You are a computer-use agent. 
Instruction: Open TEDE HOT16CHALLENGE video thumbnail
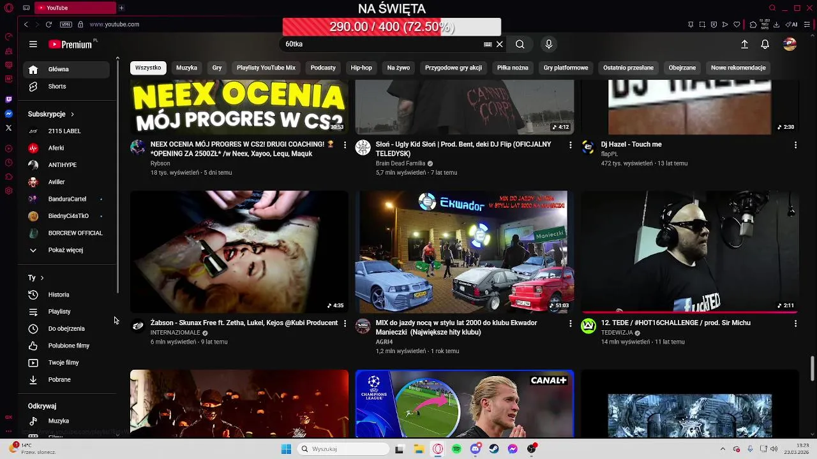click(x=690, y=252)
